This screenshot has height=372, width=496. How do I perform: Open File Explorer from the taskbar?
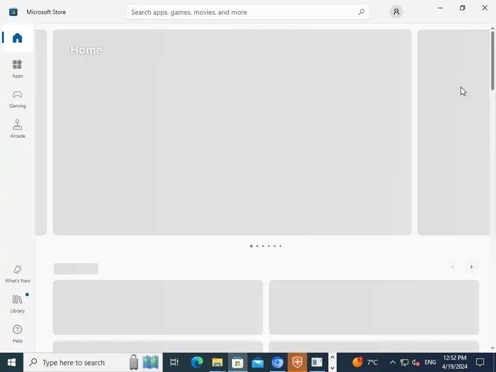tap(217, 362)
